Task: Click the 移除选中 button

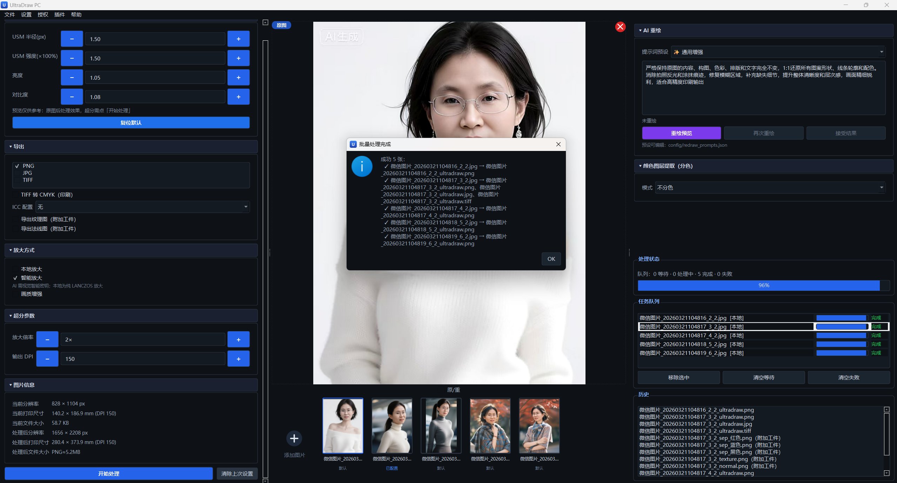Action: pos(678,378)
